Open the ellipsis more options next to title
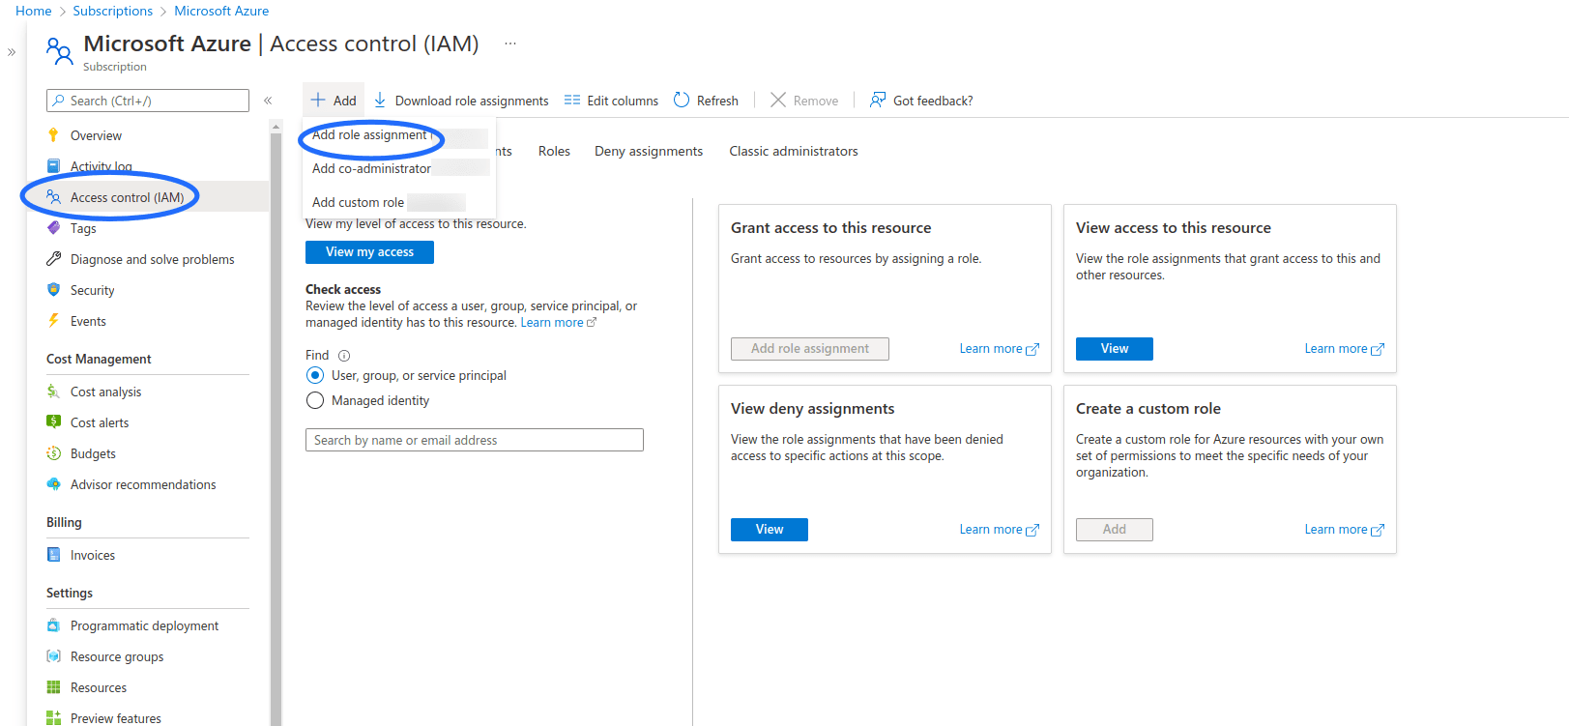Image resolution: width=1569 pixels, height=726 pixels. pos(510,44)
